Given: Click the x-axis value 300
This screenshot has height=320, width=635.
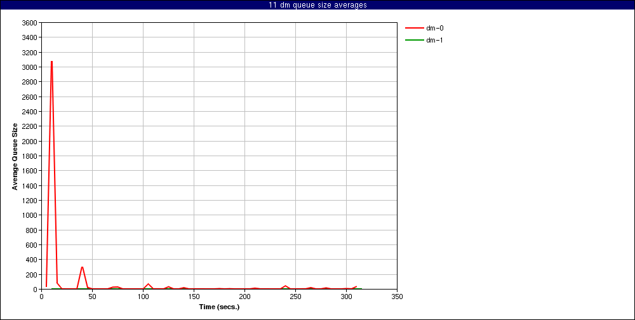Looking at the screenshot, I should (x=346, y=297).
